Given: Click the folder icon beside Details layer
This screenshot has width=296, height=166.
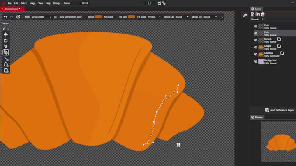Looking at the screenshot, I should click(x=279, y=39).
